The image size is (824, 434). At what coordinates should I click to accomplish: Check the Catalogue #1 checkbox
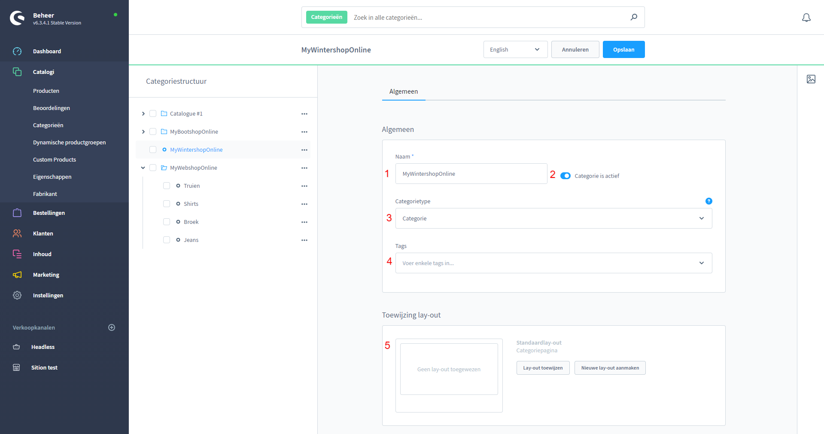[153, 113]
